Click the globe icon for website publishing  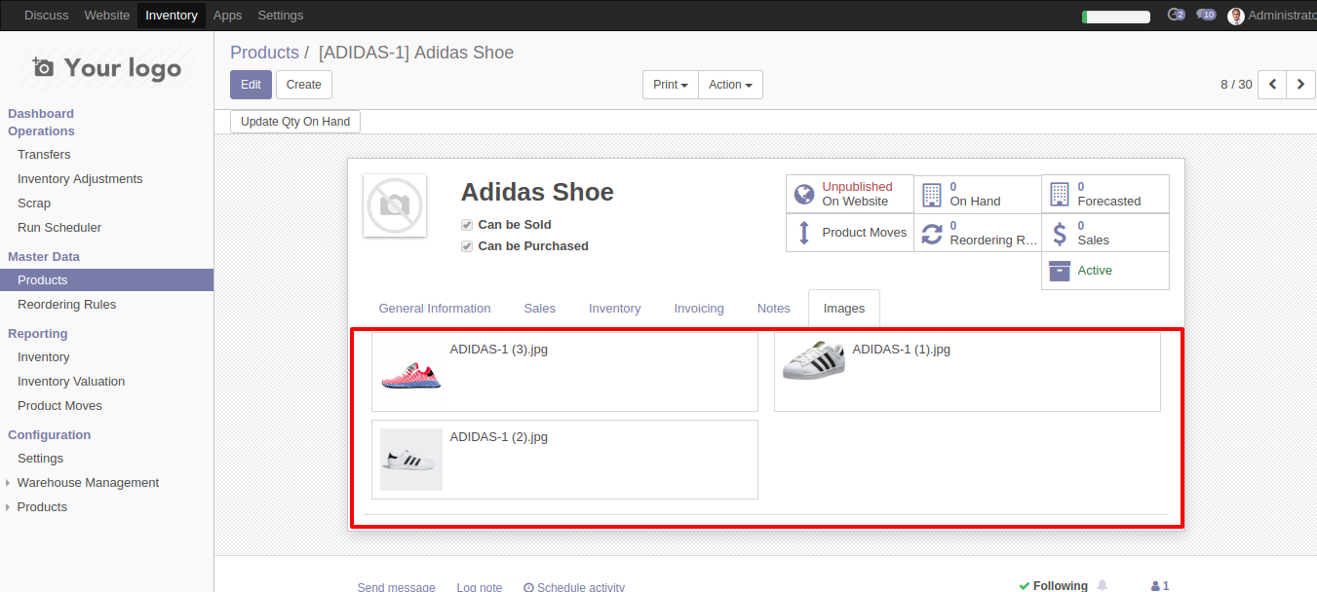804,194
